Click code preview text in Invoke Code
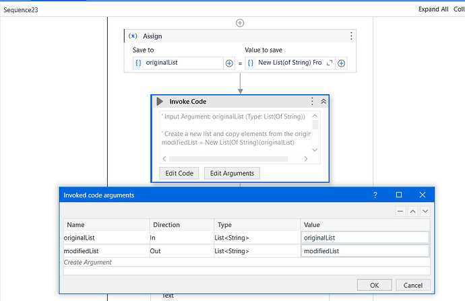Viewport: 465px width, 301px height. (x=236, y=129)
